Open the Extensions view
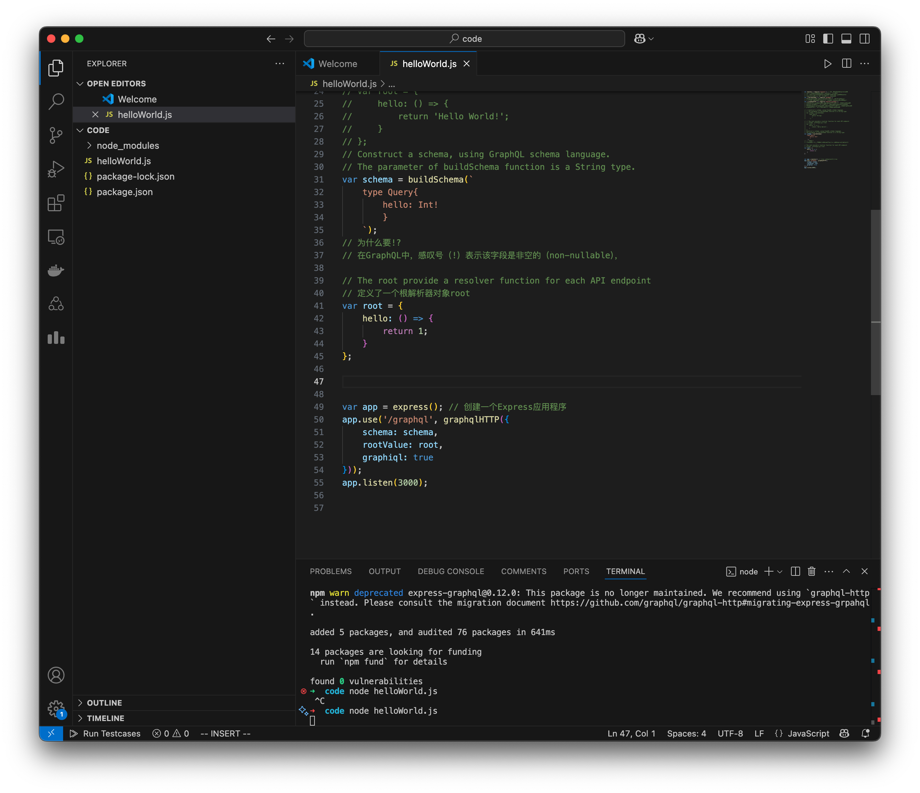Image resolution: width=920 pixels, height=793 pixels. pyautogui.click(x=55, y=202)
